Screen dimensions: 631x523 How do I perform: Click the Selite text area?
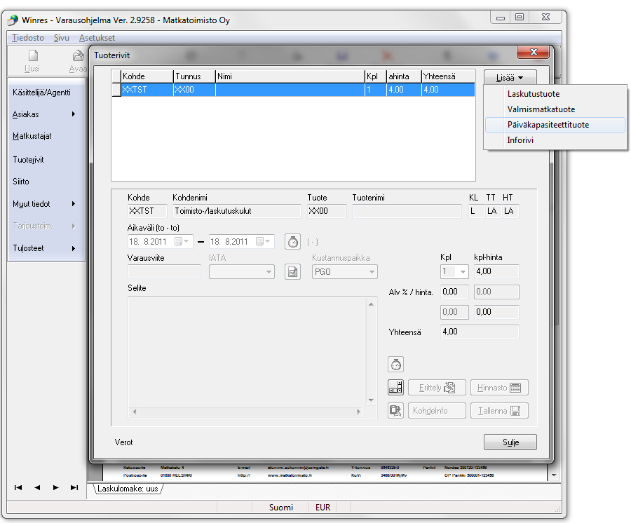click(x=246, y=352)
